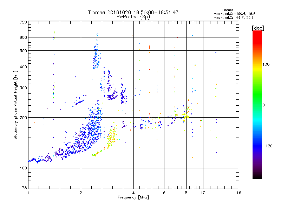Click the y-axis tick label '750'
281x210 pixels.
(x=23, y=22)
